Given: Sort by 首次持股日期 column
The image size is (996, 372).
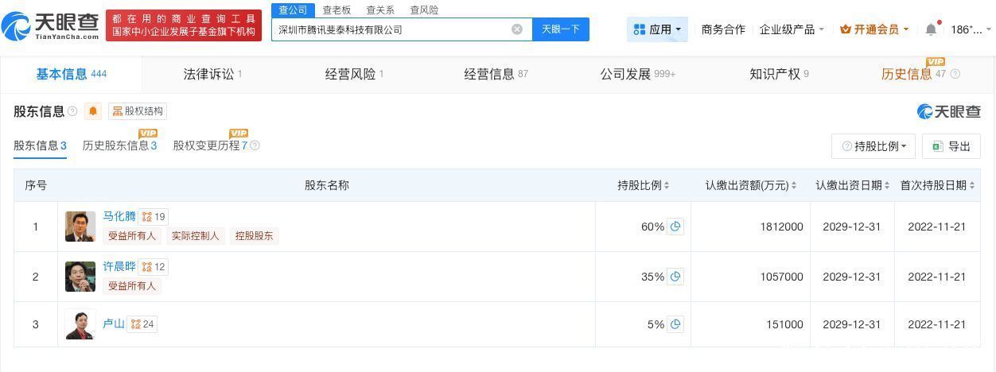Looking at the screenshot, I should coord(937,185).
